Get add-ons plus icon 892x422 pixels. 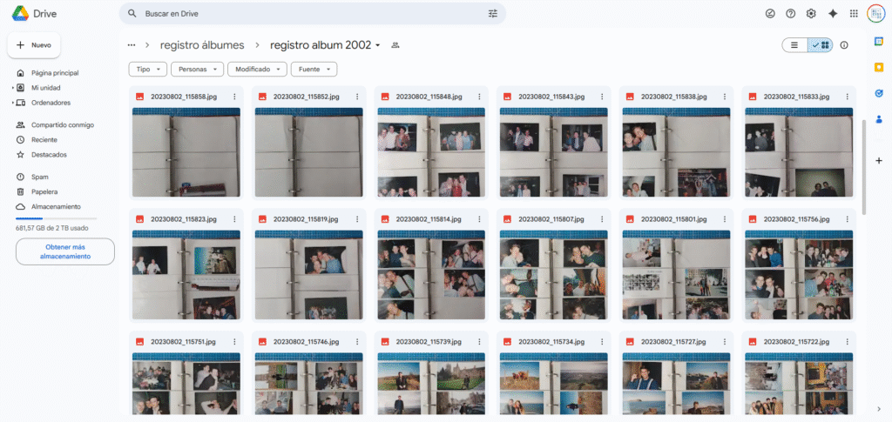tap(879, 161)
